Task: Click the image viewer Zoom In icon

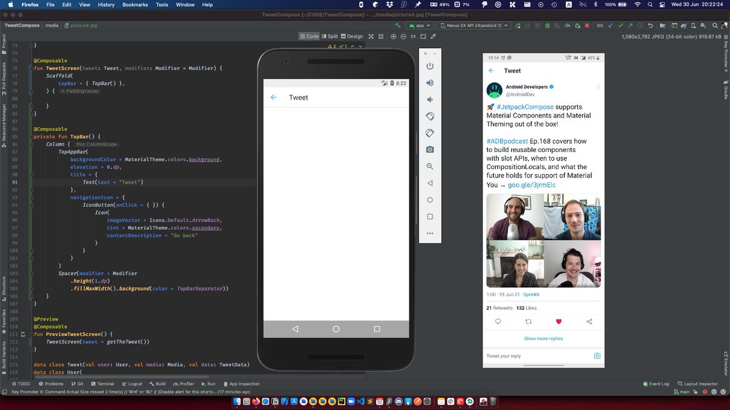Action: coord(394,36)
